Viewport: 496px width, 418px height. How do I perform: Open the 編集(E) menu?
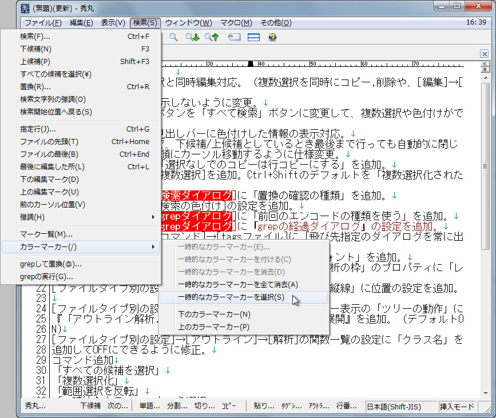pyautogui.click(x=81, y=23)
